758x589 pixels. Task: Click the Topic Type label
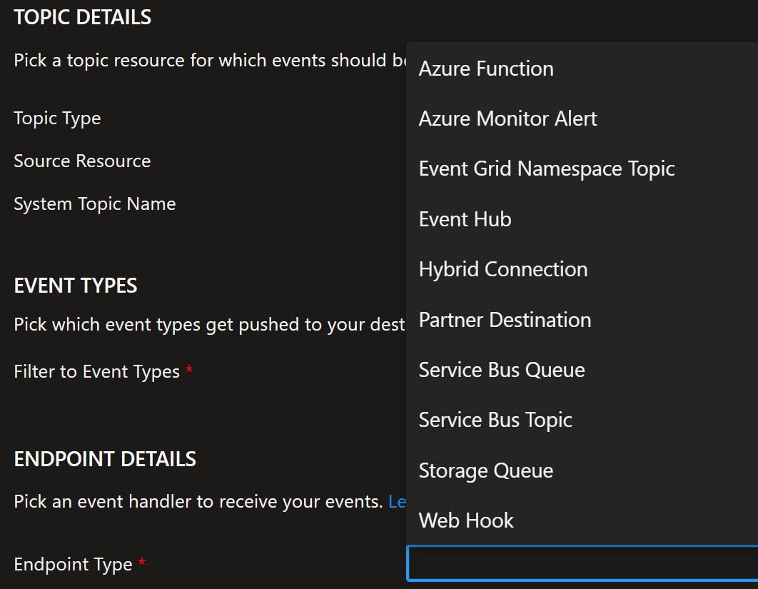[x=57, y=119]
